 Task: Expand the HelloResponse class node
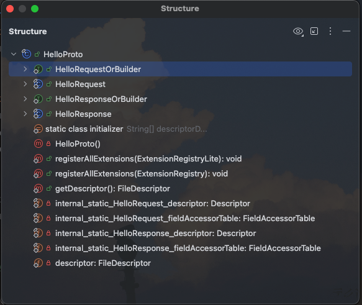point(25,114)
